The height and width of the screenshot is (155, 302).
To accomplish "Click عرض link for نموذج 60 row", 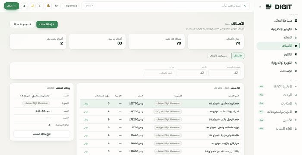I will (86, 104).
